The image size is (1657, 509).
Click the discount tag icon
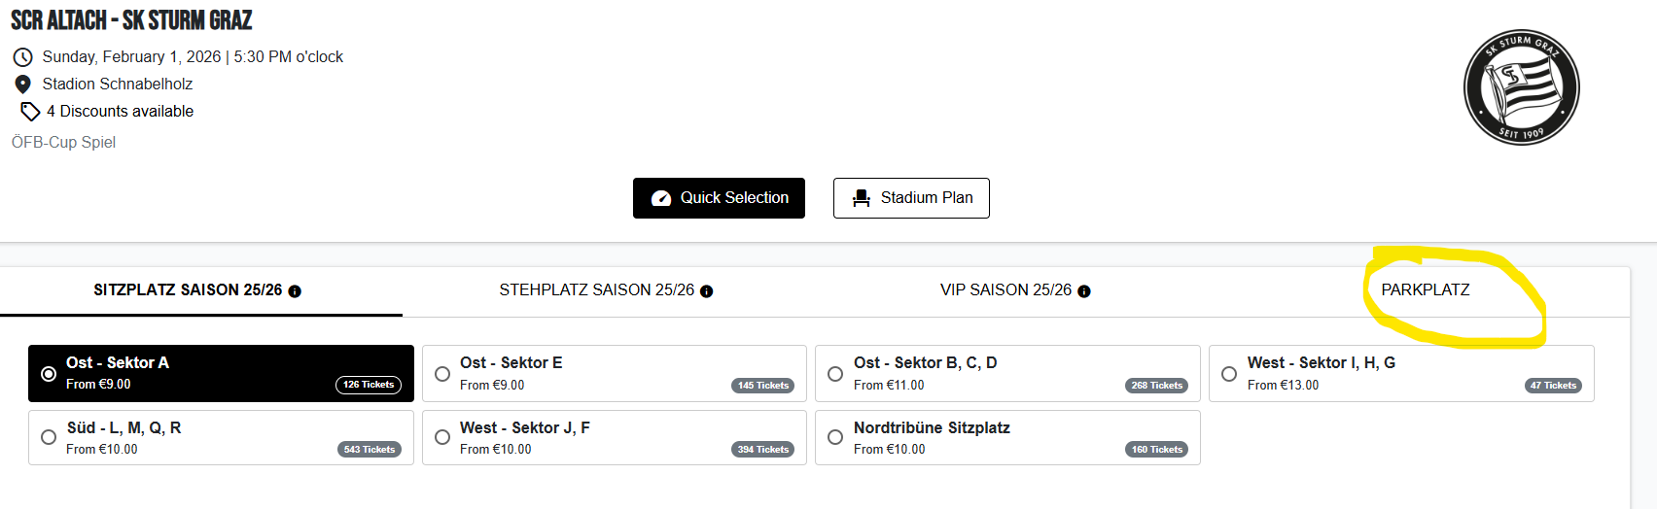[30, 112]
